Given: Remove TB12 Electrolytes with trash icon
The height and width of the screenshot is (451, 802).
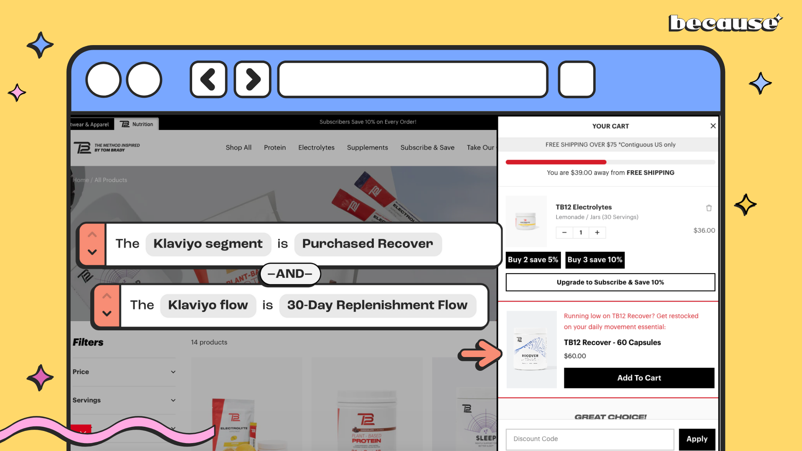Looking at the screenshot, I should (709, 208).
